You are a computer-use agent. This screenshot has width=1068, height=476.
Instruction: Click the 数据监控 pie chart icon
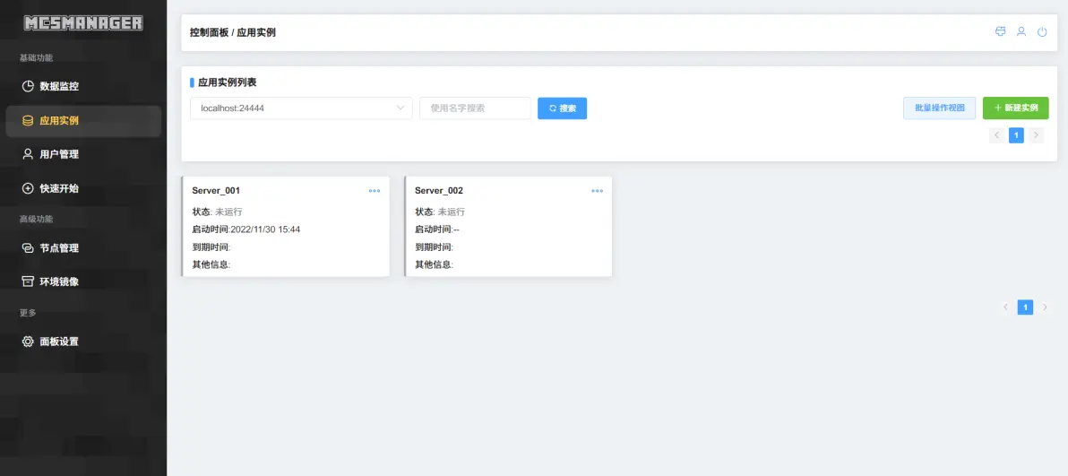[x=28, y=86]
